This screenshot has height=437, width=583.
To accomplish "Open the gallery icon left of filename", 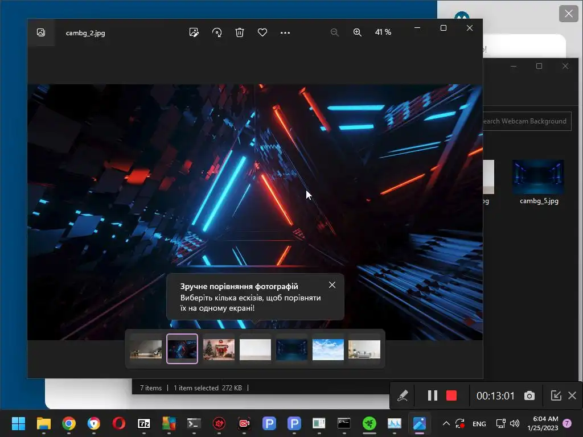I will click(41, 32).
